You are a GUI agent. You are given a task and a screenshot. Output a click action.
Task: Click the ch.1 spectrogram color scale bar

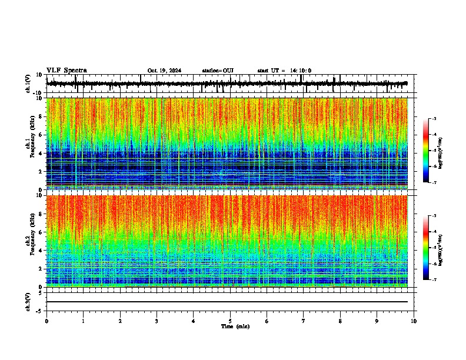pos(426,151)
